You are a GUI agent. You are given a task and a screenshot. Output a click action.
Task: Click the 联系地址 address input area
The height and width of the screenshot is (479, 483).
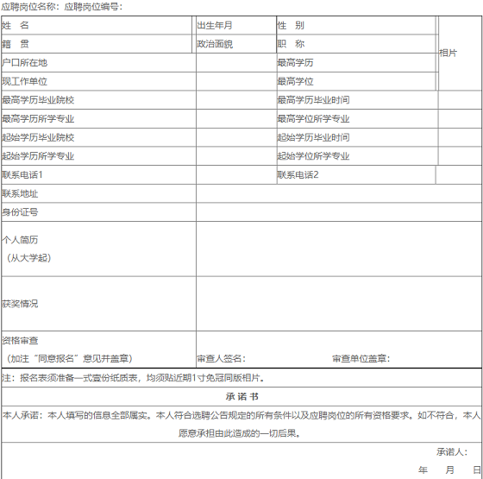pos(339,193)
